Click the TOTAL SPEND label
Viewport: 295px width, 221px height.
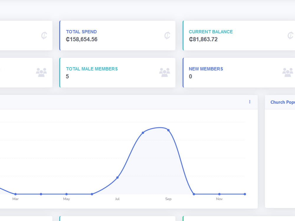coord(81,32)
